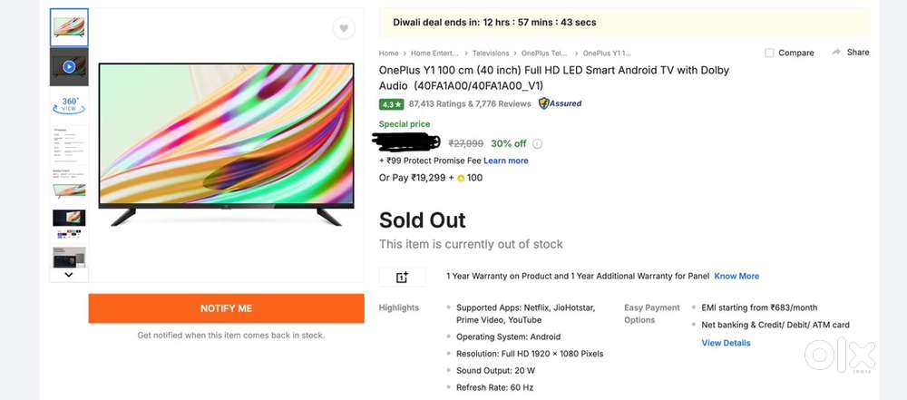Click the SuperCoin icon near 100
This screenshot has height=400, width=907.
tap(461, 178)
